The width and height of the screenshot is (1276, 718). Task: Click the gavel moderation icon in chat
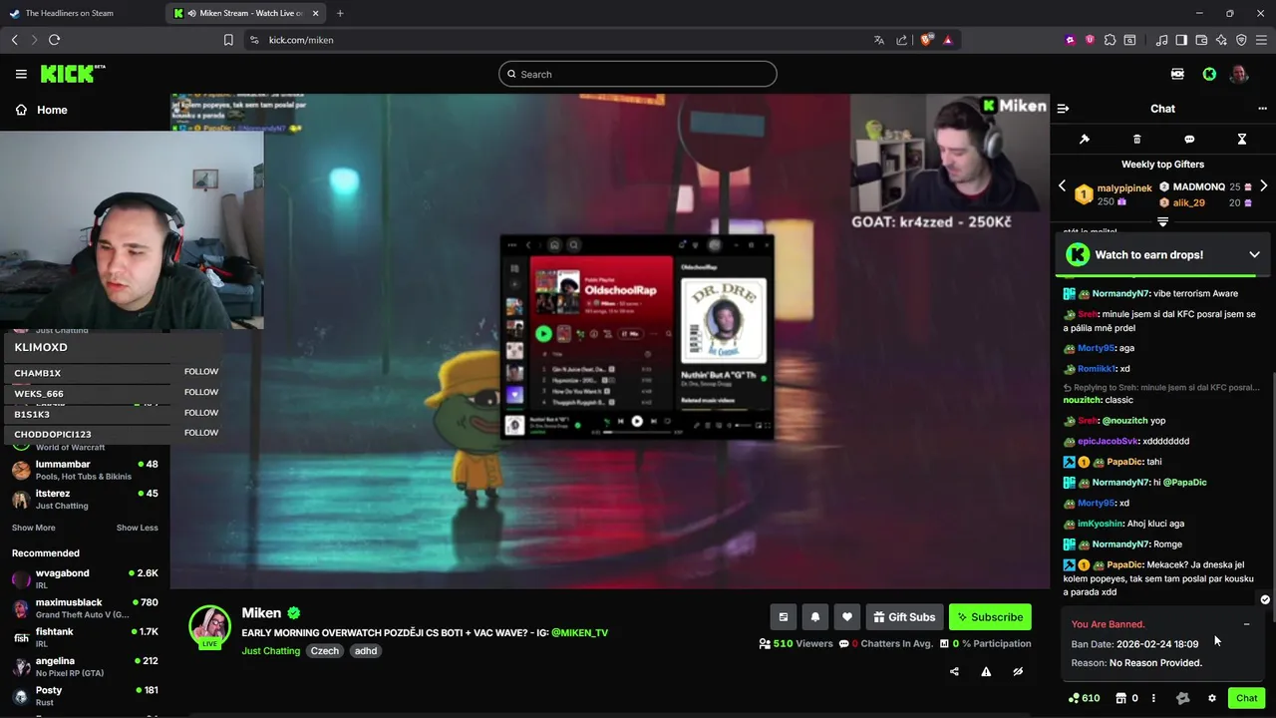point(1085,140)
